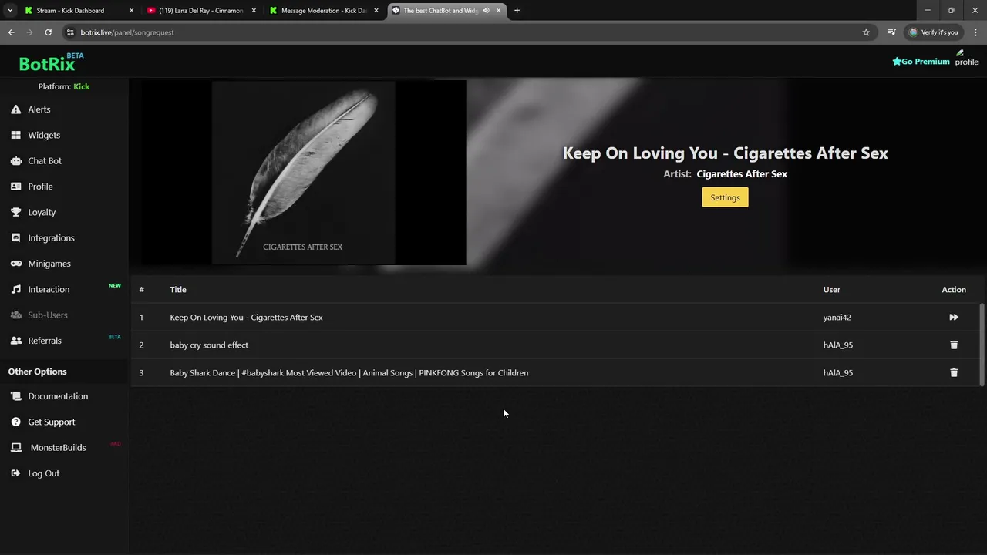Image resolution: width=987 pixels, height=555 pixels.
Task: Click the Documentation icon
Action: point(16,396)
